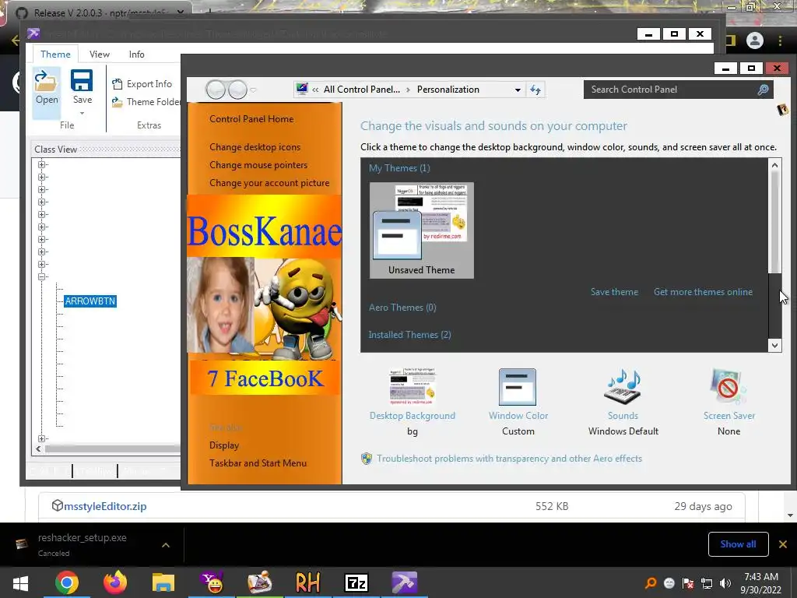Click Change your account picture
The height and width of the screenshot is (598, 797).
point(269,182)
